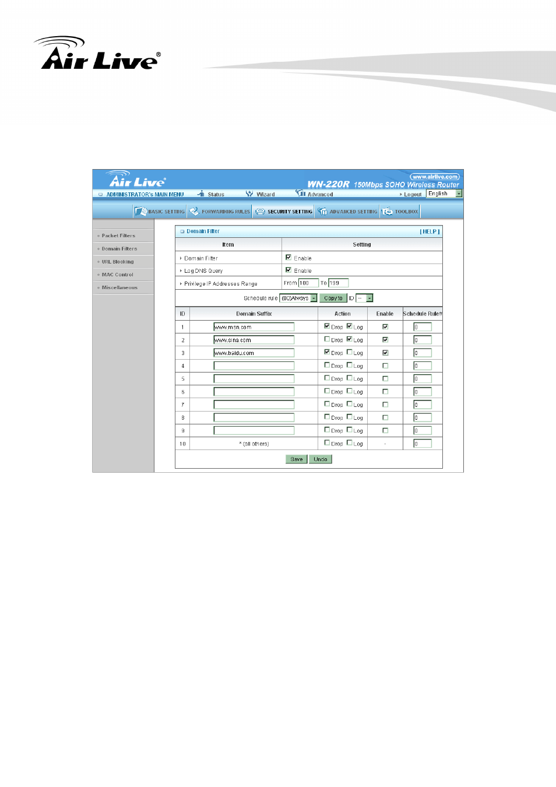This screenshot has height=787, width=556.
Task: Click the Domain Filter item label
Action: point(201,258)
